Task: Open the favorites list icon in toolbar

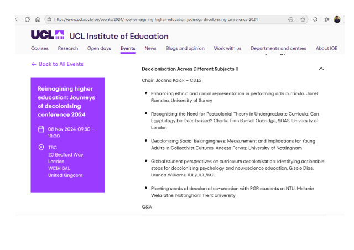Action: click(326, 19)
